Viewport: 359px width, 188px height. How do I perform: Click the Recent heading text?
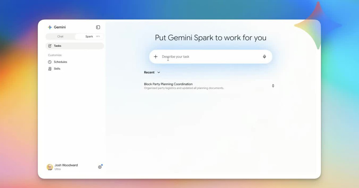pos(149,73)
